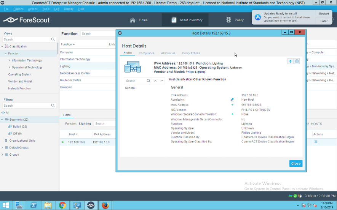This screenshot has height=210, width=337.
Task: Switch to the Compliance tab
Action: point(147,53)
